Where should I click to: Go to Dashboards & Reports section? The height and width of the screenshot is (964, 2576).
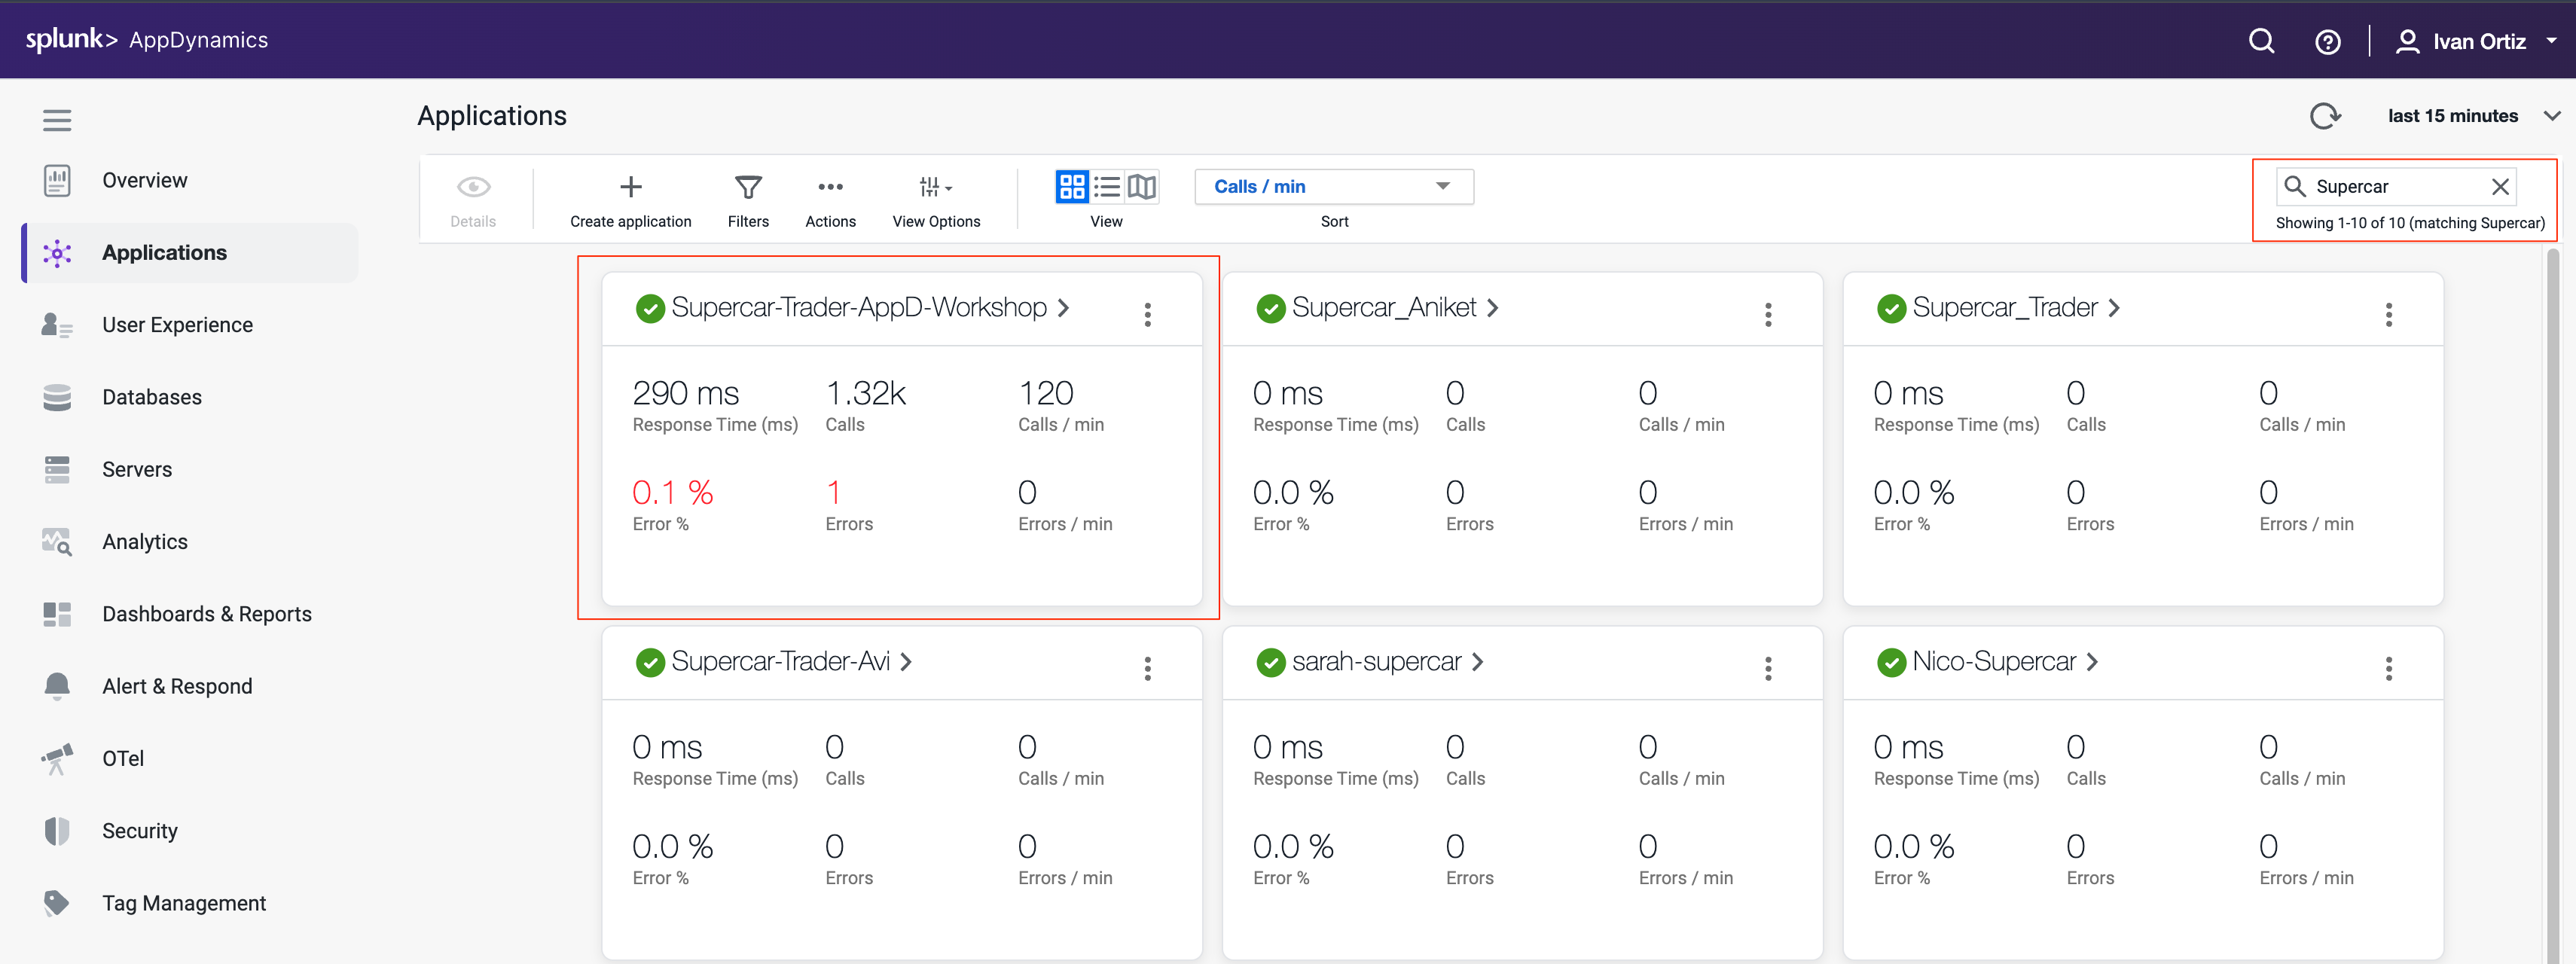pyautogui.click(x=206, y=614)
